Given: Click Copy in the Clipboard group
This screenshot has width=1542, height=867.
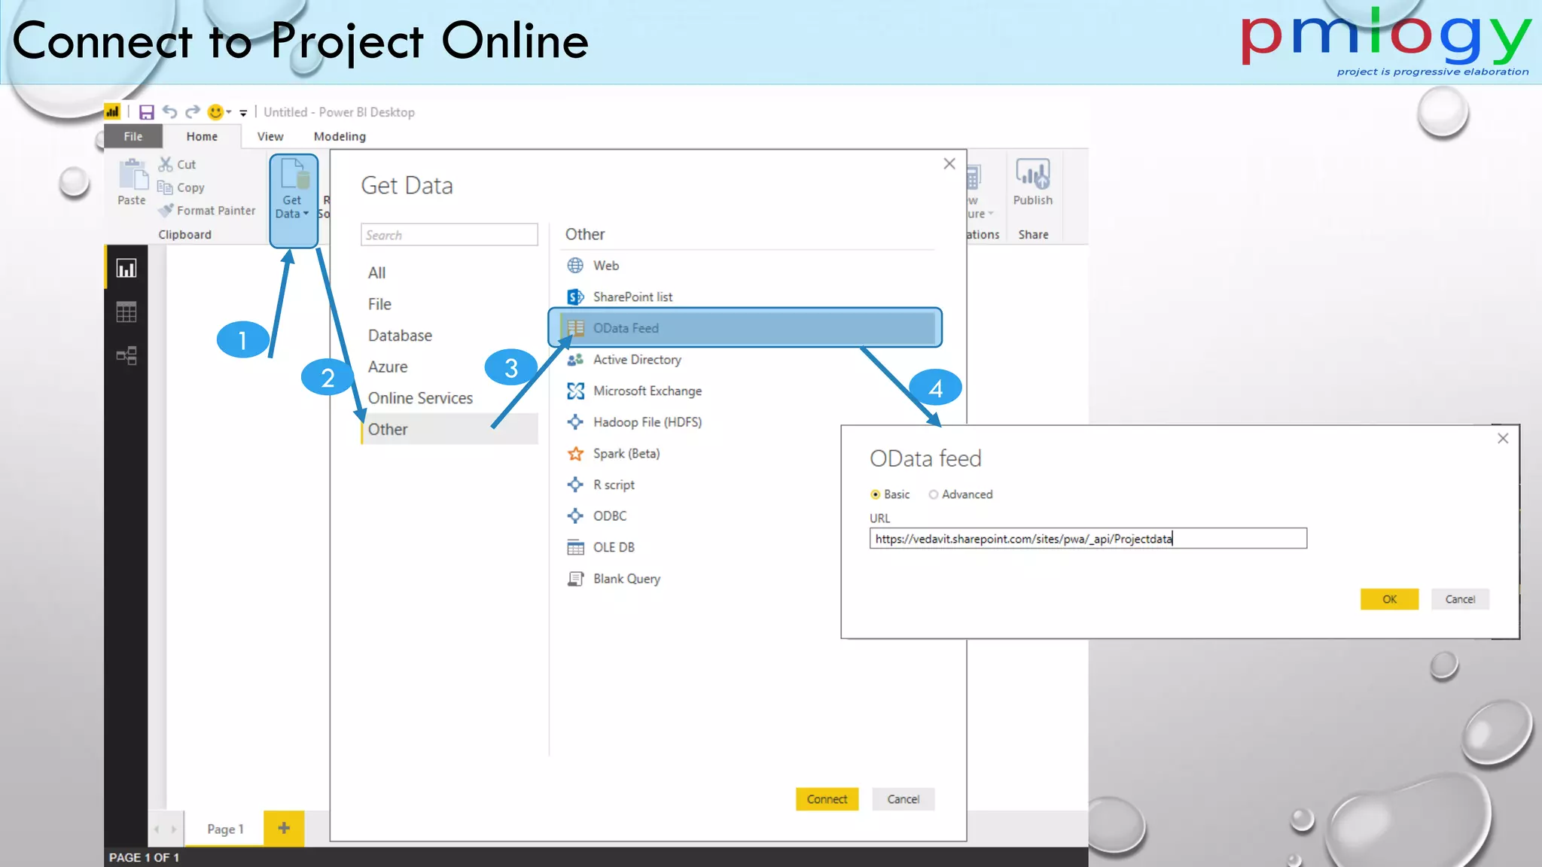Looking at the screenshot, I should click(181, 187).
